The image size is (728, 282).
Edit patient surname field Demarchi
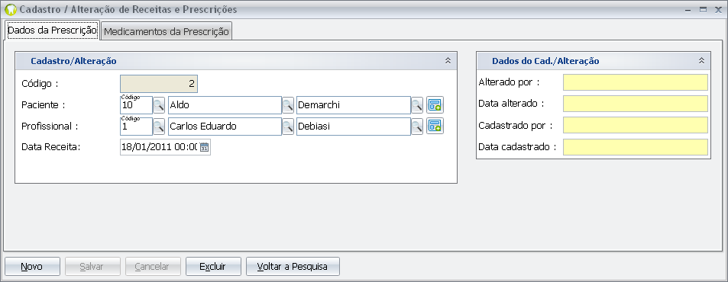[354, 105]
